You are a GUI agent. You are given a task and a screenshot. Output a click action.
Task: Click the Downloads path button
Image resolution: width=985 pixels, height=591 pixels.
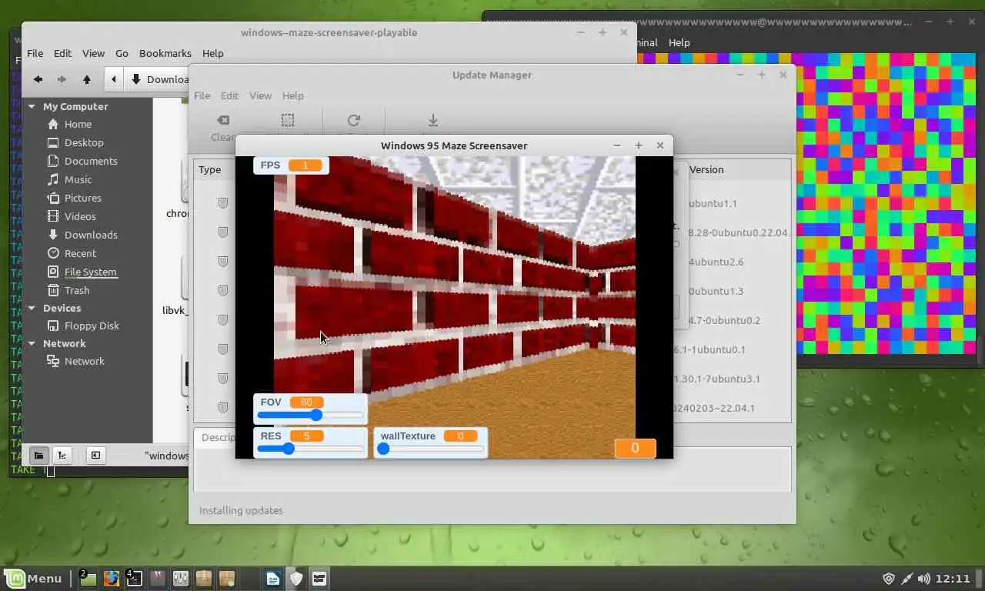pyautogui.click(x=158, y=79)
